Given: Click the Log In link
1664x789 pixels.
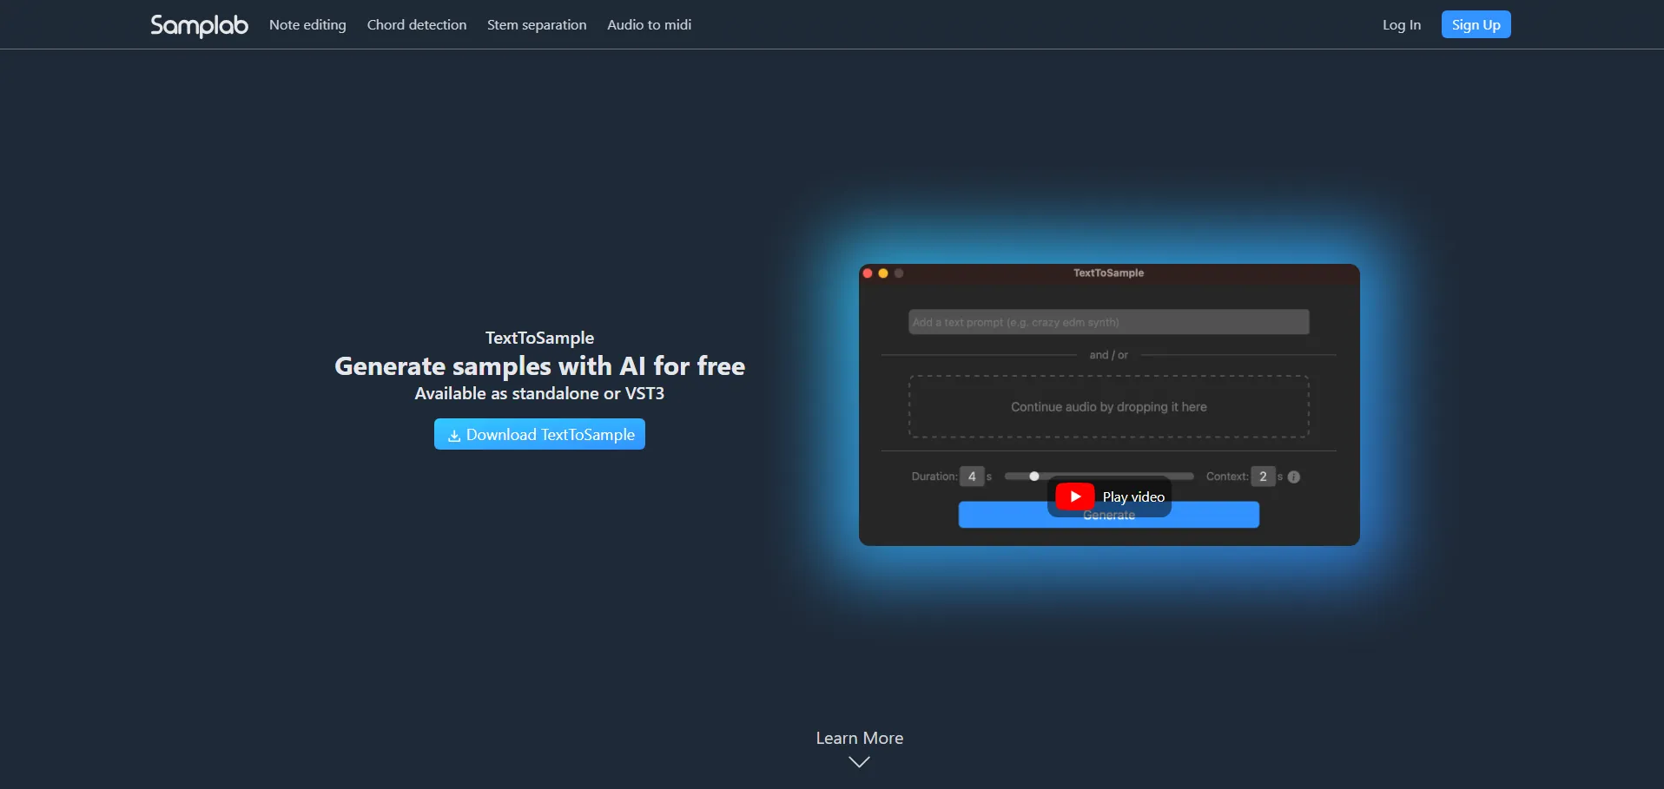Looking at the screenshot, I should tap(1401, 25).
